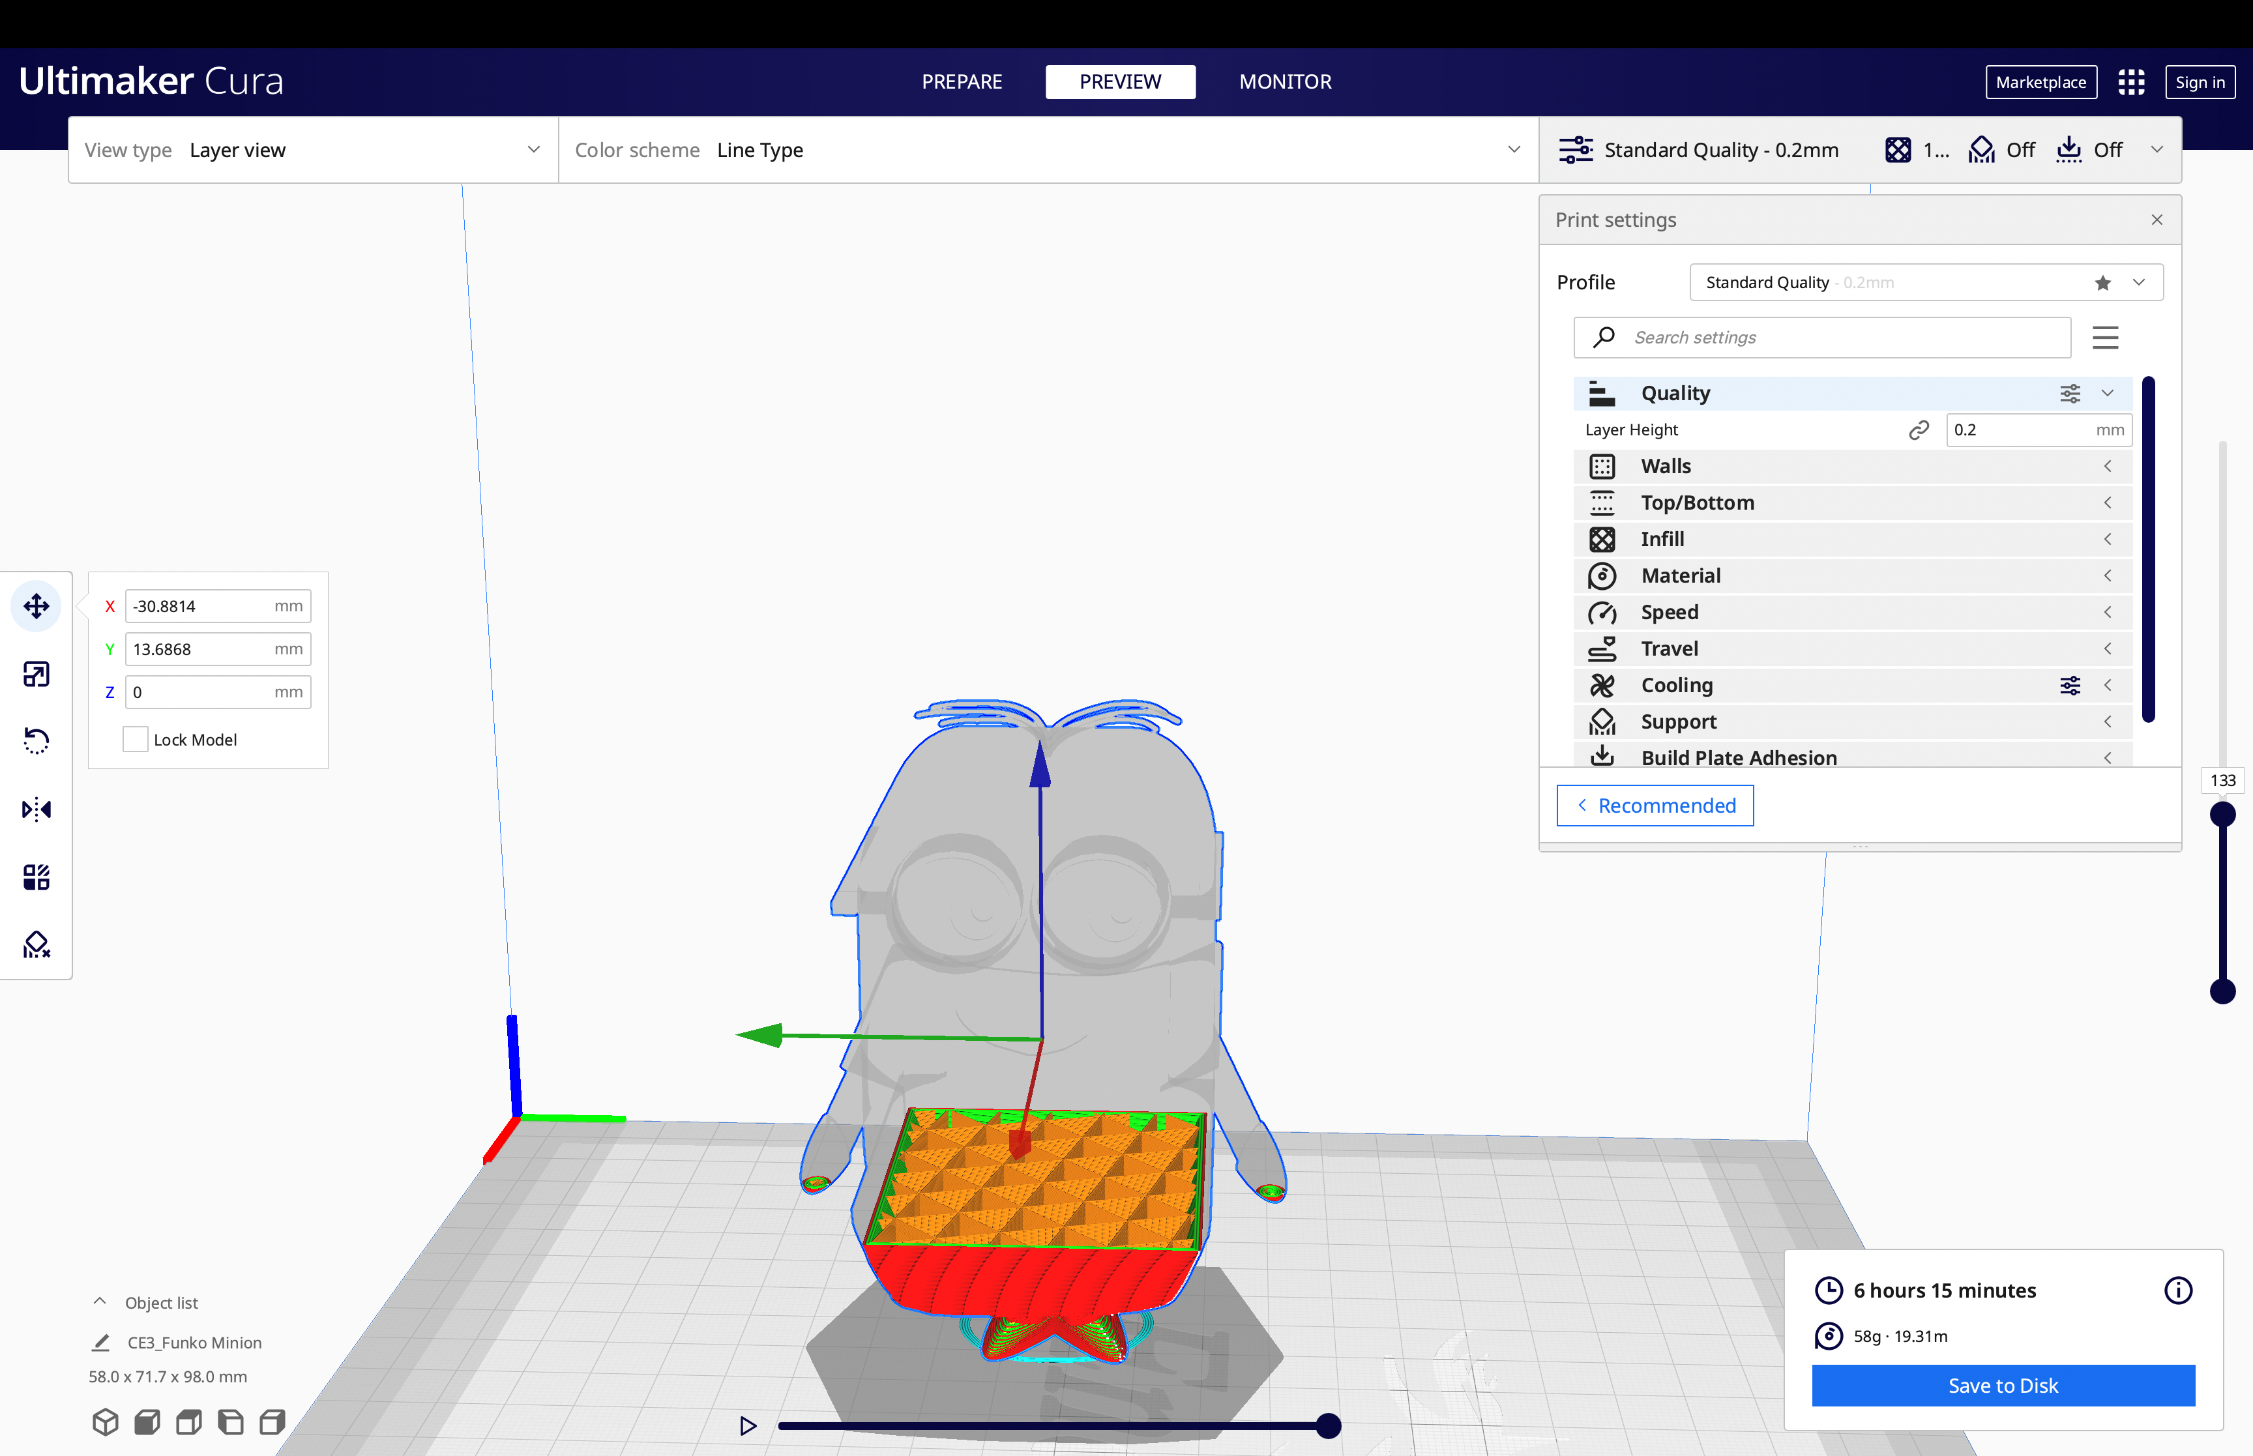Click the print settings sliders icon in summary
Image resolution: width=2253 pixels, height=1456 pixels.
click(1576, 149)
